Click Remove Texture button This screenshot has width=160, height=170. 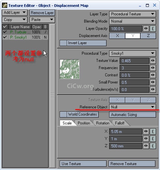[x=132, y=163]
